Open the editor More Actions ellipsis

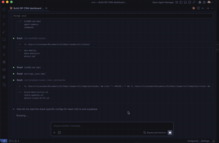click(x=212, y=8)
